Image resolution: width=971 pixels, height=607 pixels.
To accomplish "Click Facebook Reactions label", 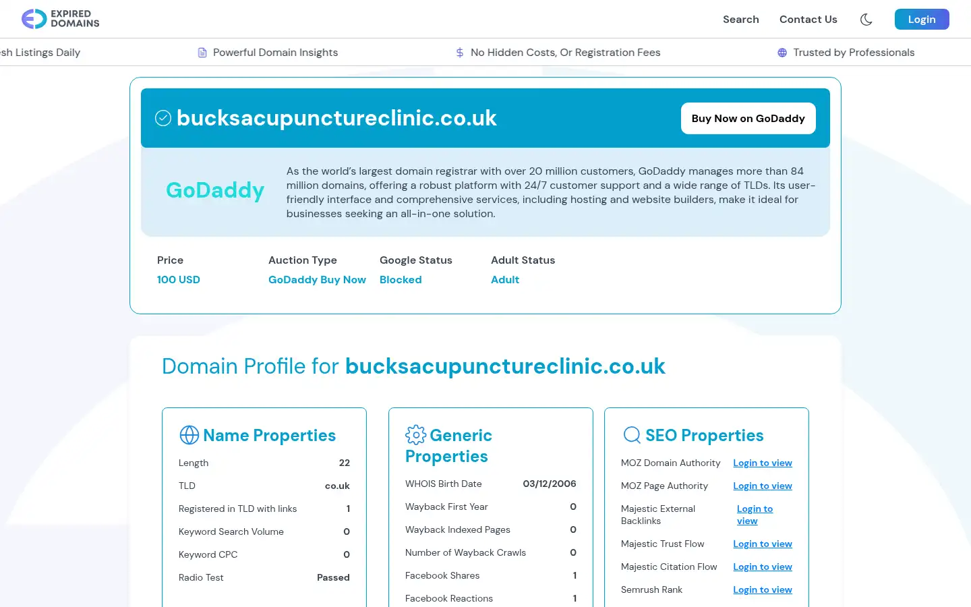I will pyautogui.click(x=449, y=598).
